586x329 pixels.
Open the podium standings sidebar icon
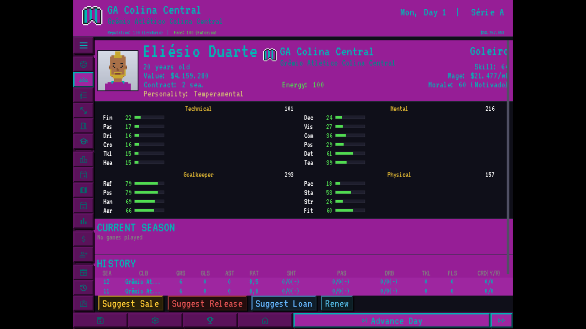coord(84,159)
